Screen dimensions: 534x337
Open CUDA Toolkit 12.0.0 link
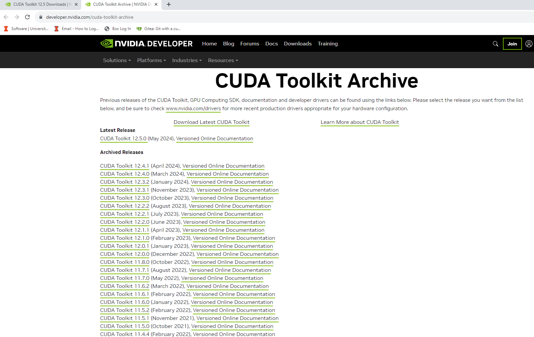tap(125, 254)
